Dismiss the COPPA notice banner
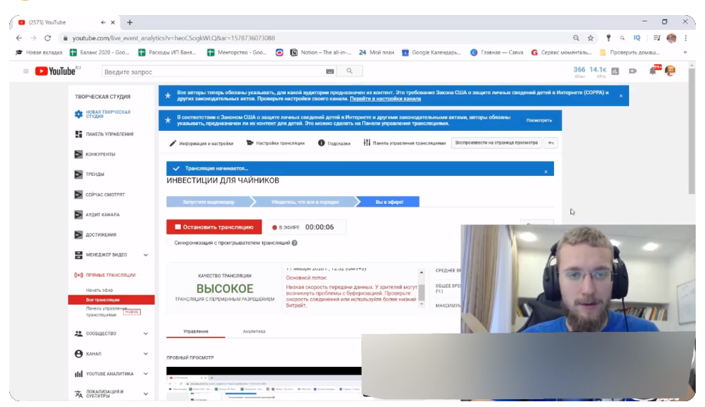705x407 pixels. [621, 95]
